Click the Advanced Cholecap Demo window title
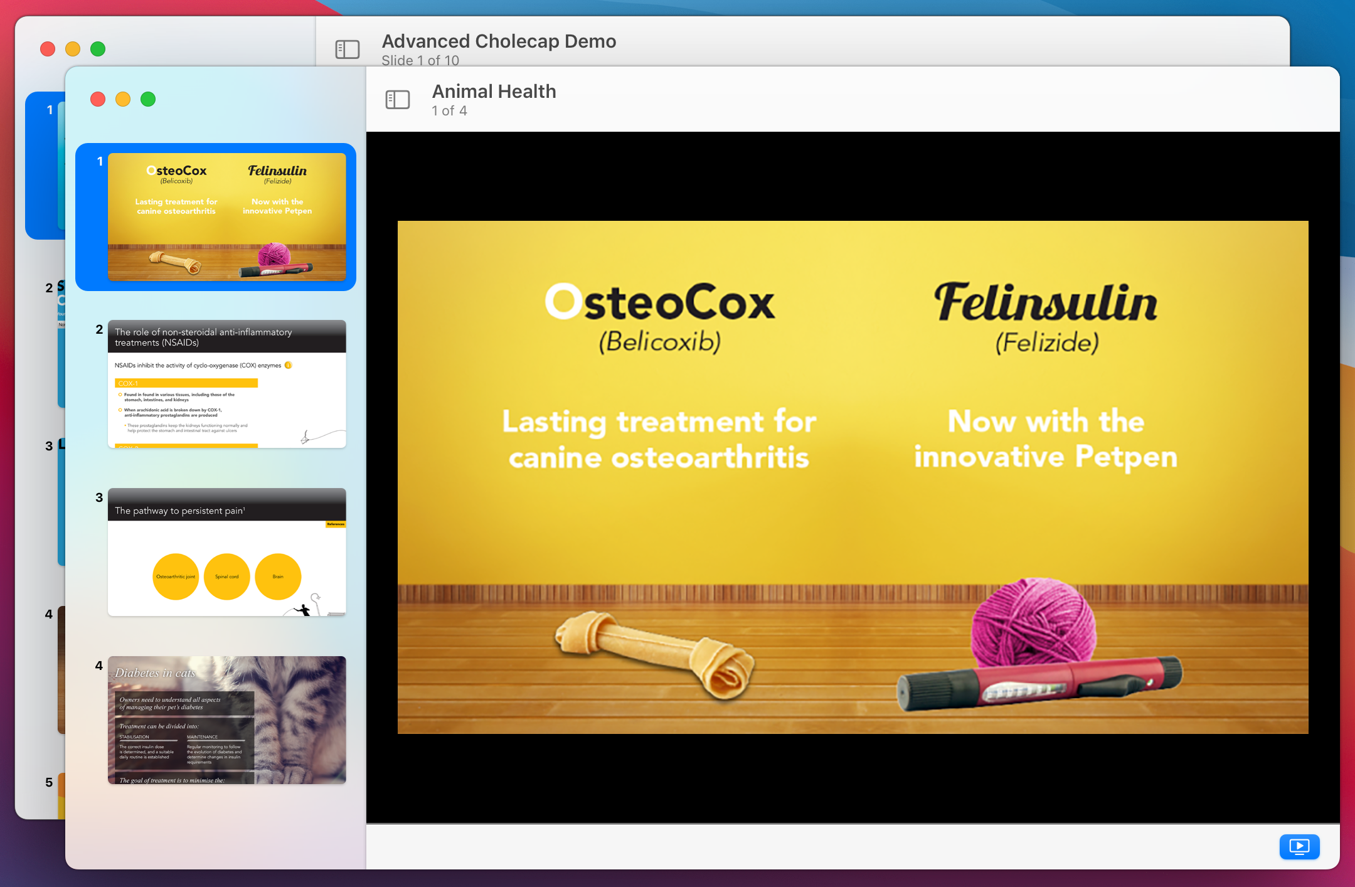This screenshot has width=1355, height=887. (x=499, y=41)
